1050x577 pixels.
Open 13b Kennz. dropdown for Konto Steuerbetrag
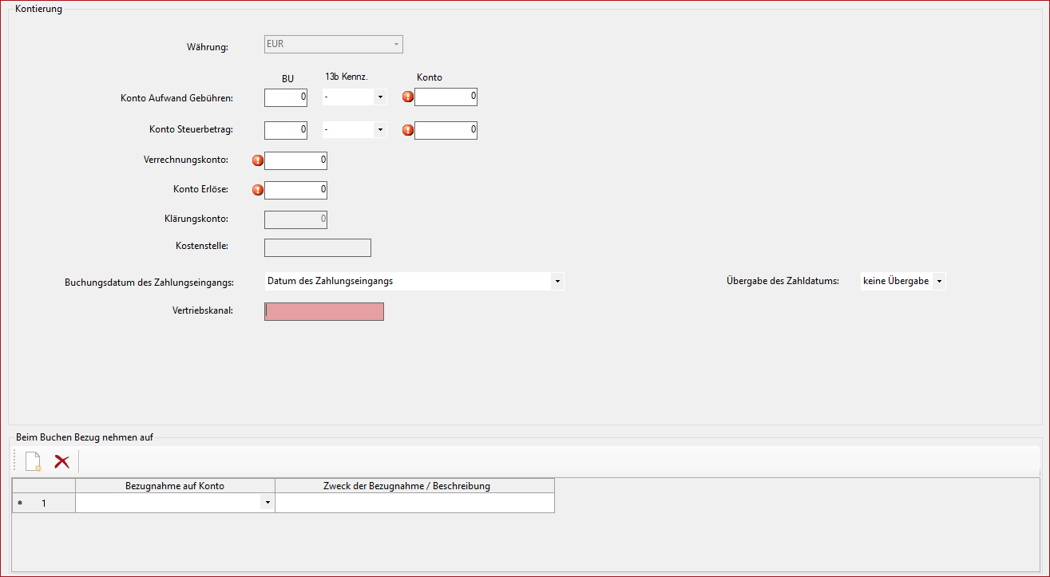tap(380, 129)
